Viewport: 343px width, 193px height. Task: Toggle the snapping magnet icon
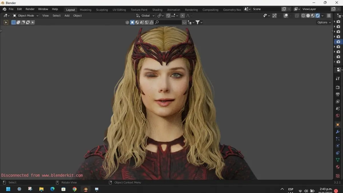[168, 16]
